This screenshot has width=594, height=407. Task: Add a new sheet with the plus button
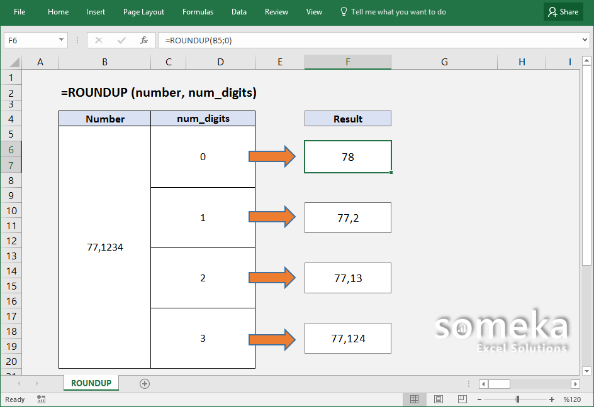click(144, 383)
